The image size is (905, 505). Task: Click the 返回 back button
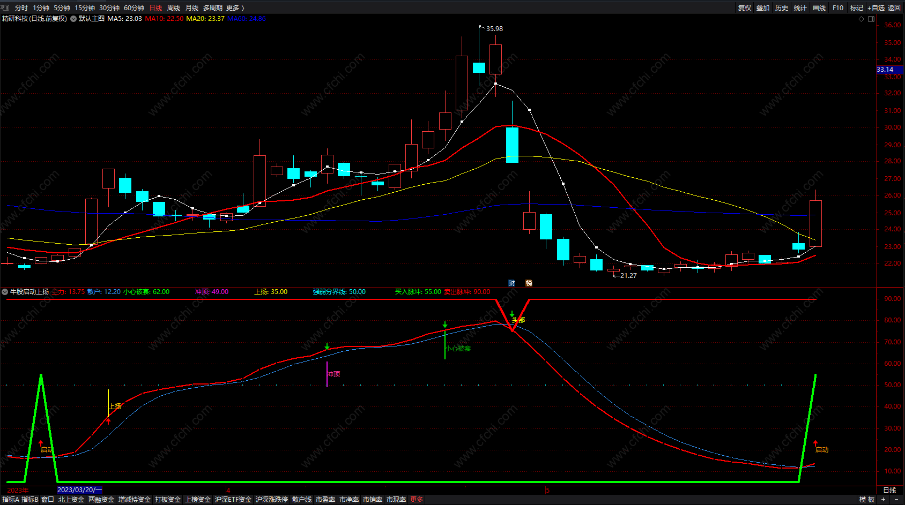[x=894, y=8]
